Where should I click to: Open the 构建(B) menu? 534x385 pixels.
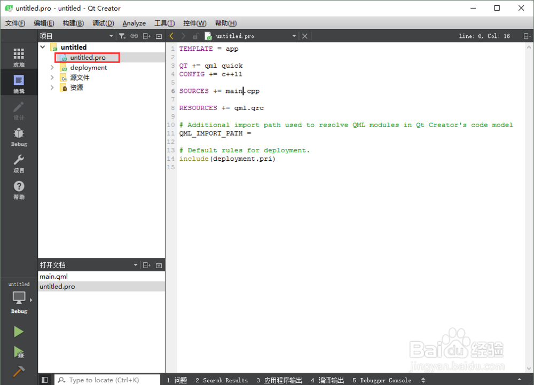73,23
